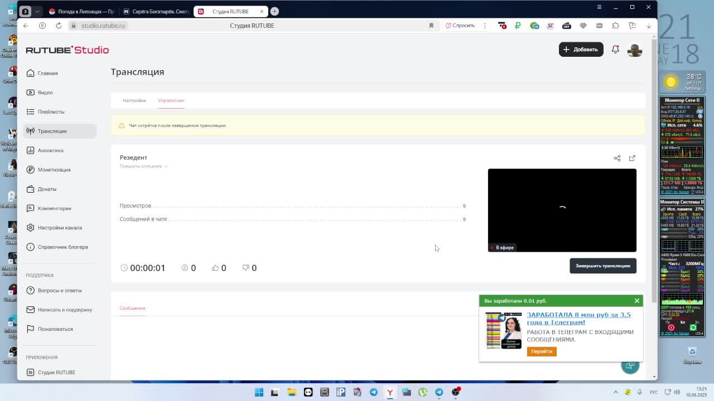Bookmark this page
Image resolution: width=714 pixels, height=401 pixels.
(431, 26)
